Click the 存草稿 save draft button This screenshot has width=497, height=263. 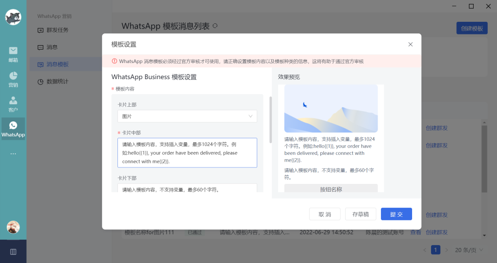pos(360,214)
